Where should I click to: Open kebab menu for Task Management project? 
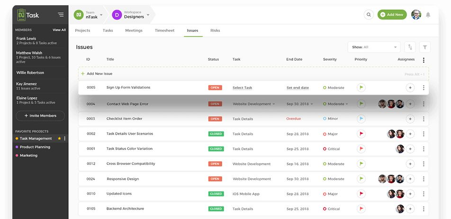pyautogui.click(x=65, y=138)
